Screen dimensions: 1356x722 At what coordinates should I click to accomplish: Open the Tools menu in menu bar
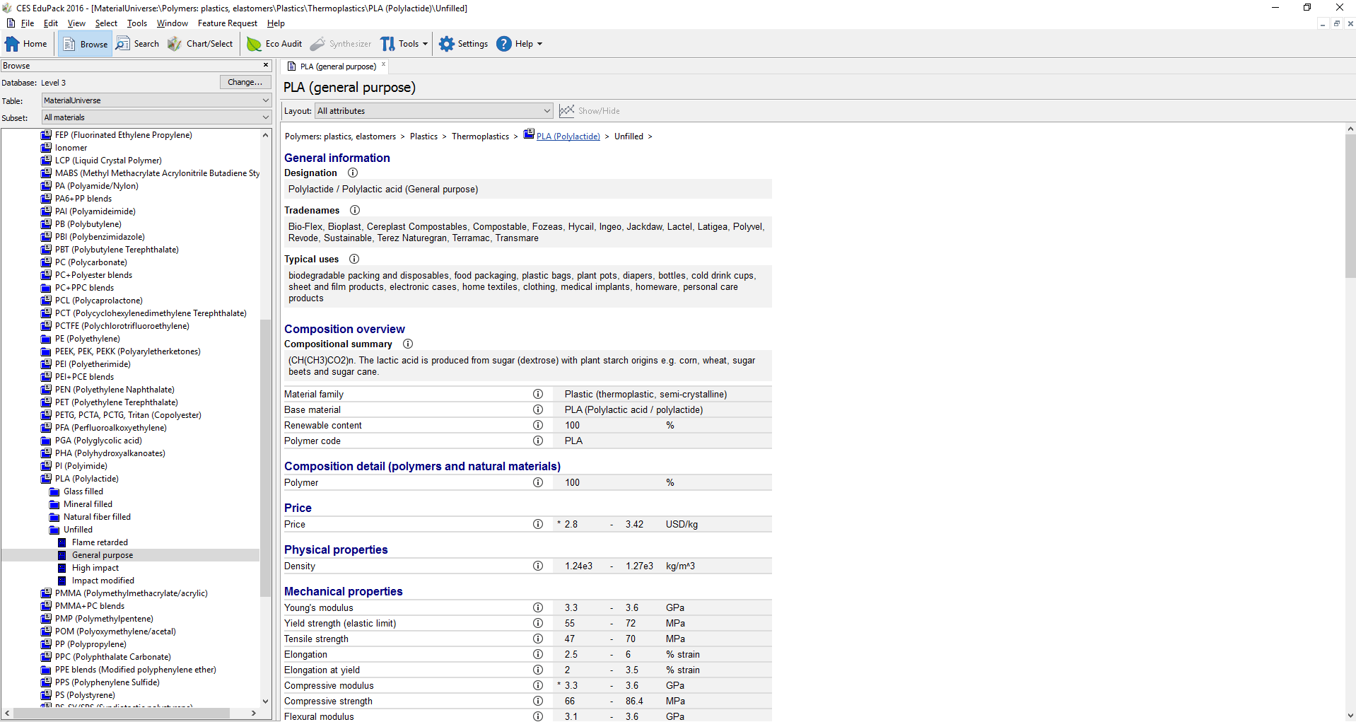136,23
